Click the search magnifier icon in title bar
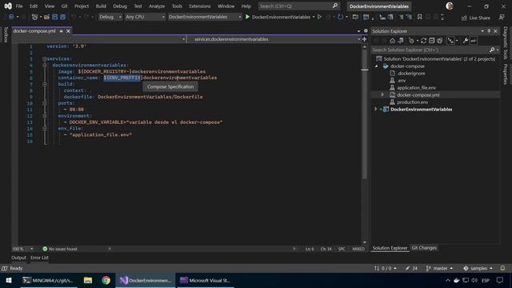Viewport: 512px width, 288px height. 335,6
